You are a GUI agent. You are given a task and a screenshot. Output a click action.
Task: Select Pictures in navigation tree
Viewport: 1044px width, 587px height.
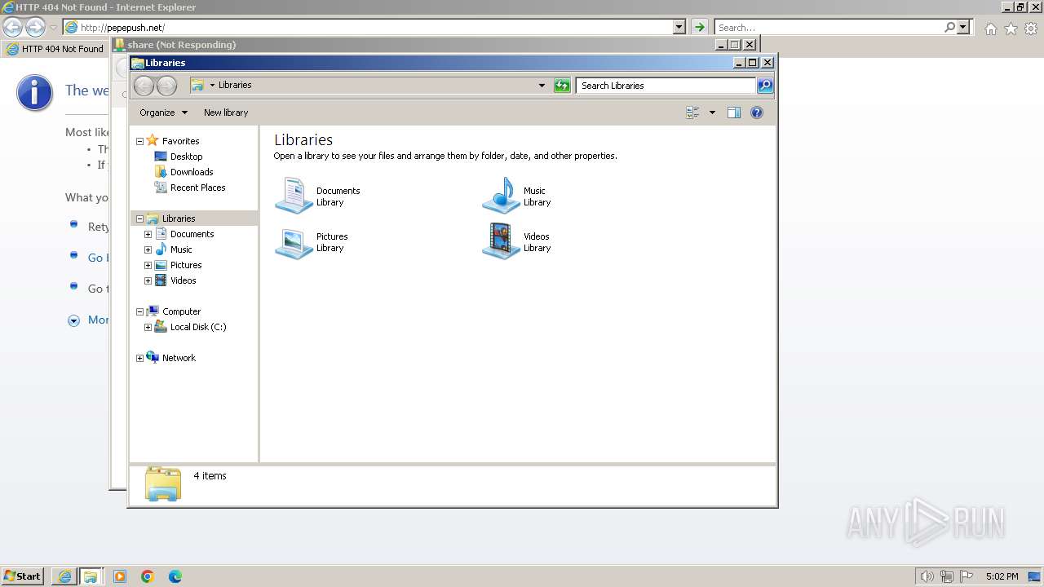(x=186, y=265)
